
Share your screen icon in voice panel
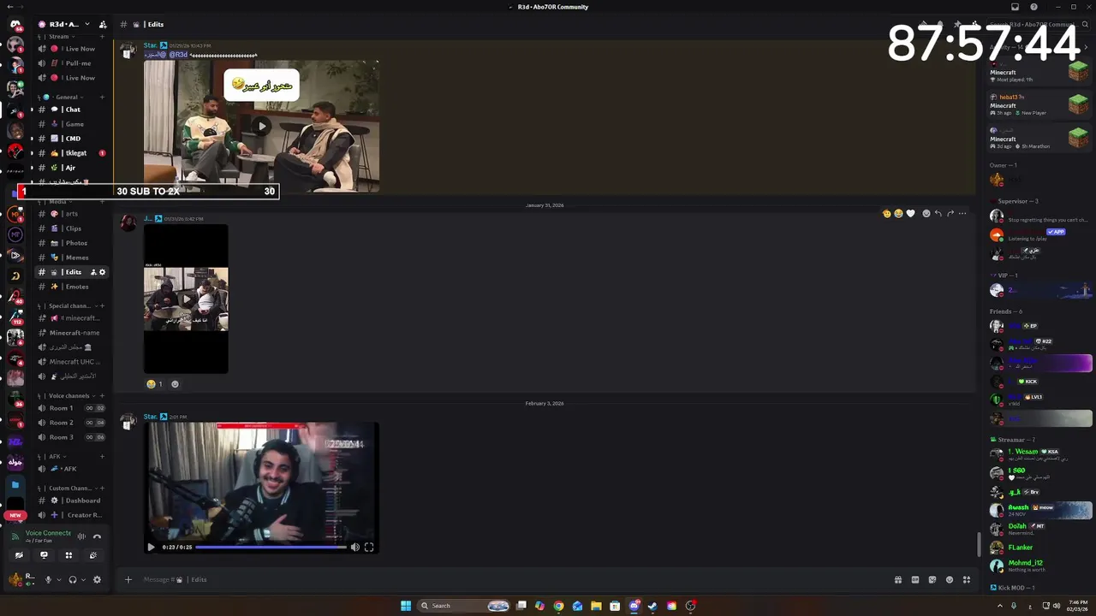pos(44,555)
